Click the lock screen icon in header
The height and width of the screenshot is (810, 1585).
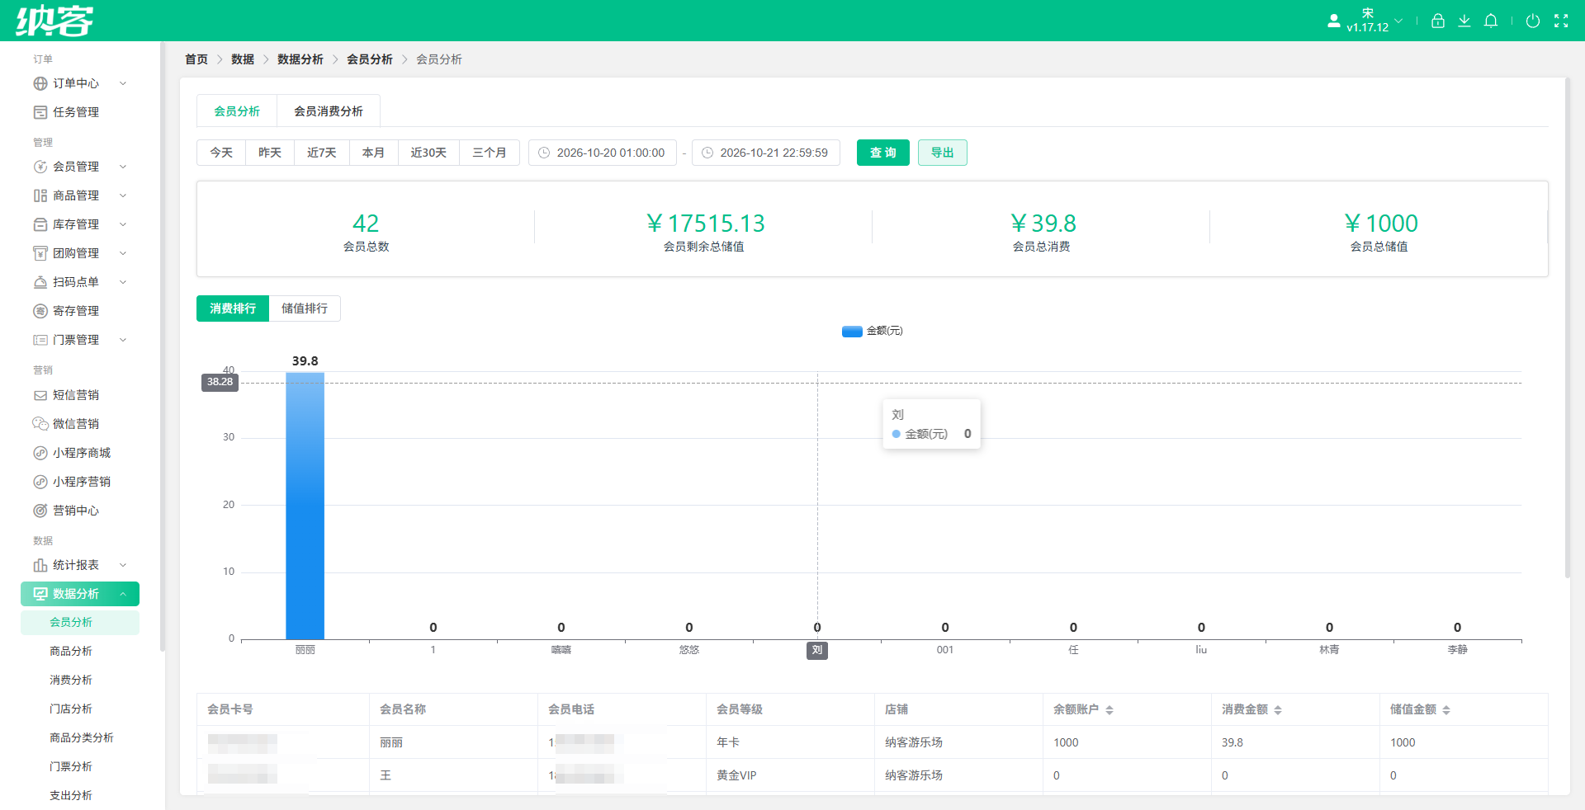pyautogui.click(x=1438, y=21)
